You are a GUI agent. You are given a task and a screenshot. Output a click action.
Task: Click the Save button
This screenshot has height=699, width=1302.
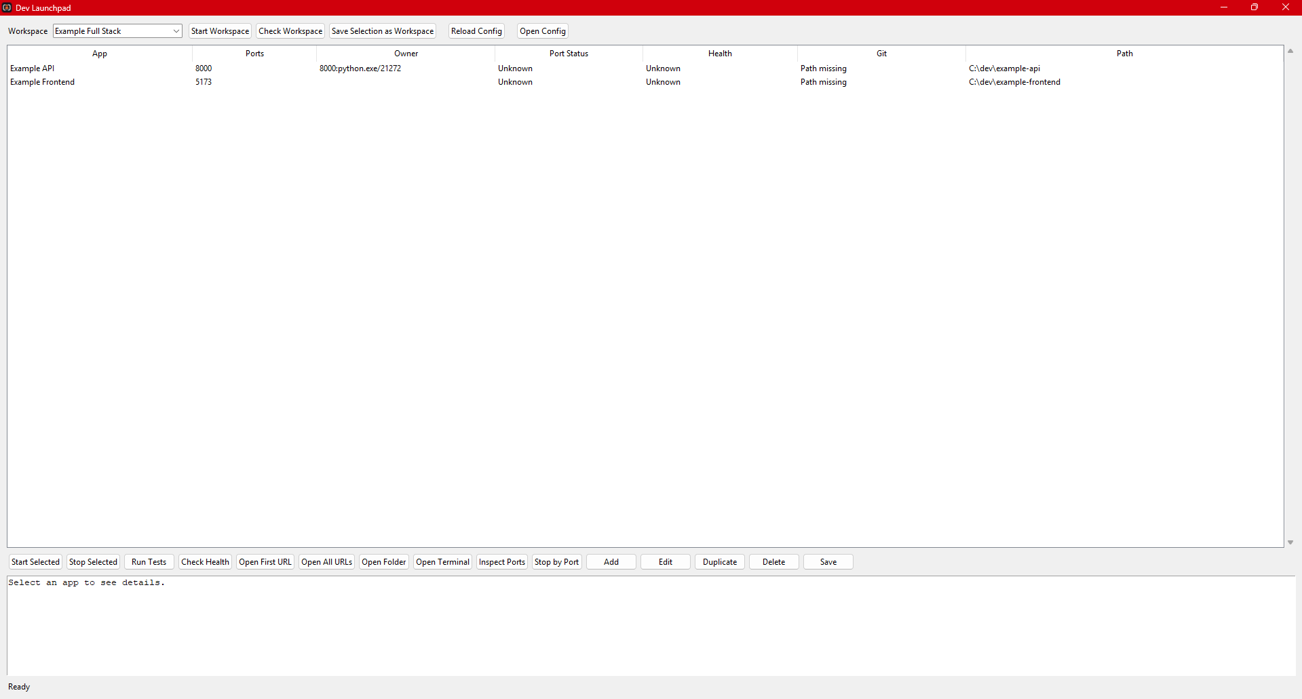click(828, 562)
